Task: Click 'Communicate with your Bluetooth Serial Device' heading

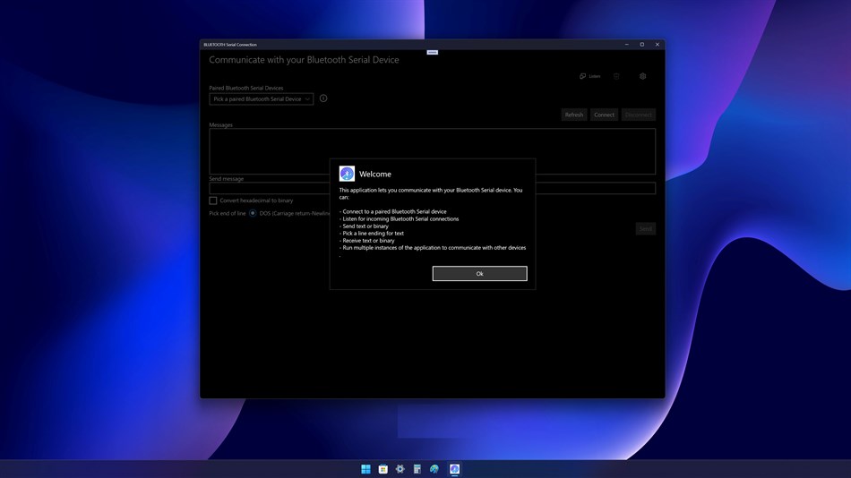Action: [x=304, y=60]
